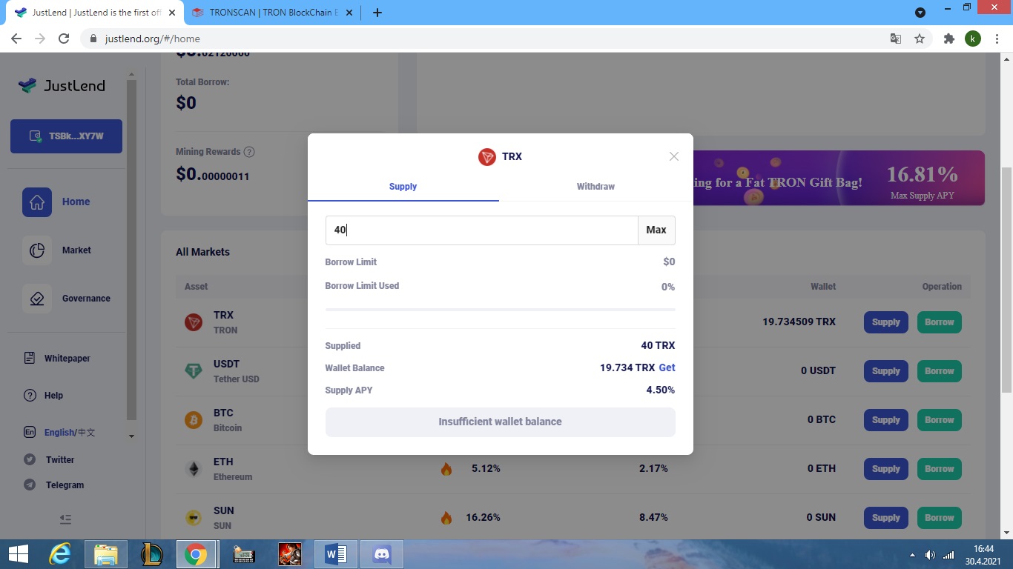The image size is (1013, 569).
Task: Bookmark this page with the star icon
Action: click(x=920, y=39)
